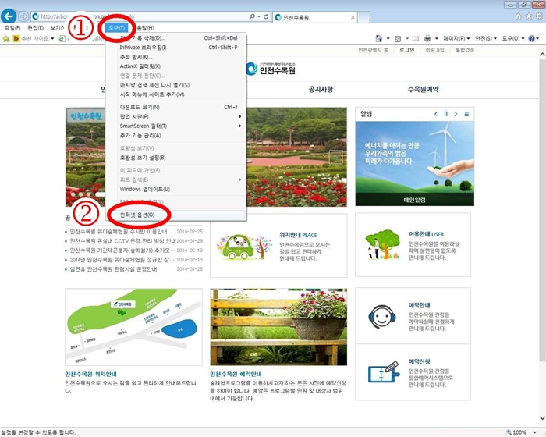Click the Home house icon in command bar
Image resolution: width=546 pixels, height=437 pixels.
[378, 38]
